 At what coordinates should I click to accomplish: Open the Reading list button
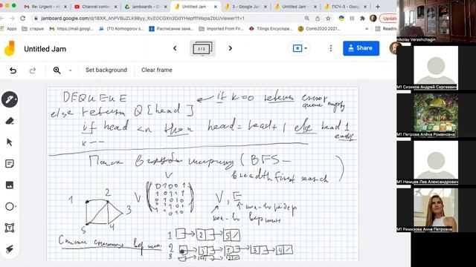point(386,28)
